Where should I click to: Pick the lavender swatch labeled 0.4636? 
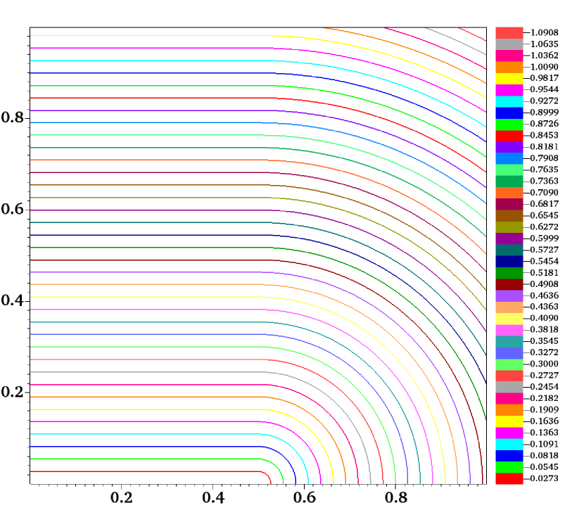click(509, 296)
